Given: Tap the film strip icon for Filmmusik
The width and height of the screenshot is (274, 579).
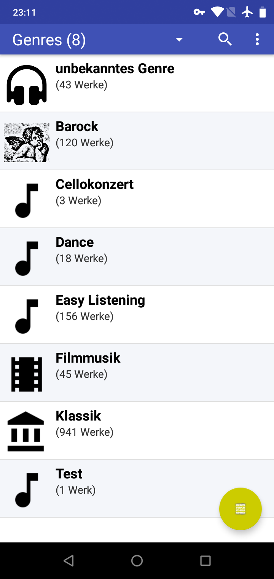Looking at the screenshot, I should (27, 374).
